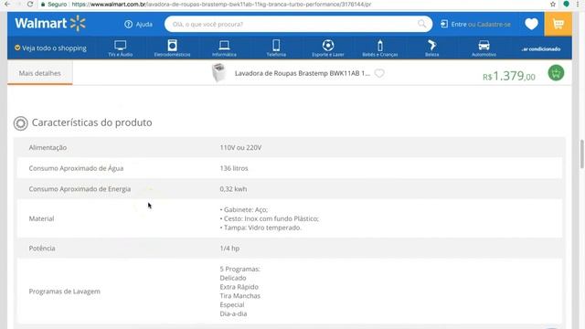Open the orange shopping cart

(x=558, y=24)
